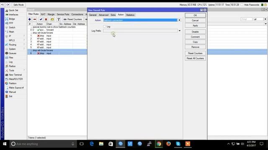
Task: Toggle Hide Passwords checkbox
Action: coord(242,5)
